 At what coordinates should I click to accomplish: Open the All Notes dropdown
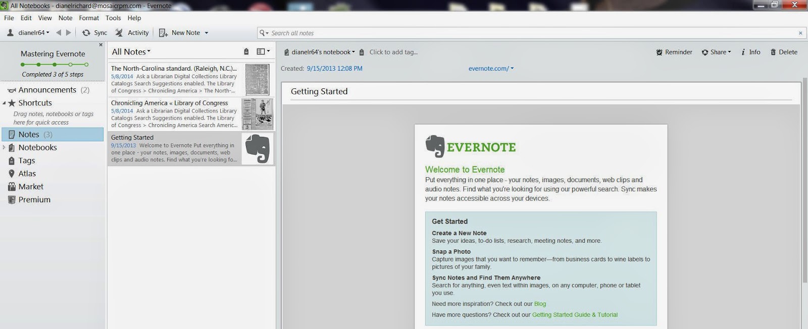[x=148, y=51]
